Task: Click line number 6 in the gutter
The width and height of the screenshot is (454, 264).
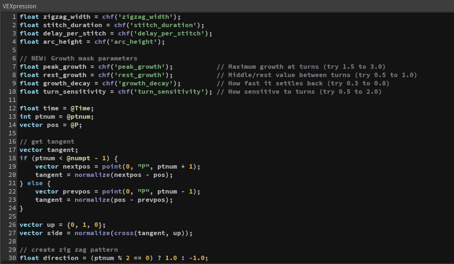Action: 13,58
